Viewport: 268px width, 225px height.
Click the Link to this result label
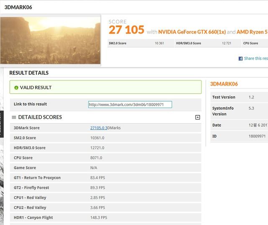(x=30, y=104)
